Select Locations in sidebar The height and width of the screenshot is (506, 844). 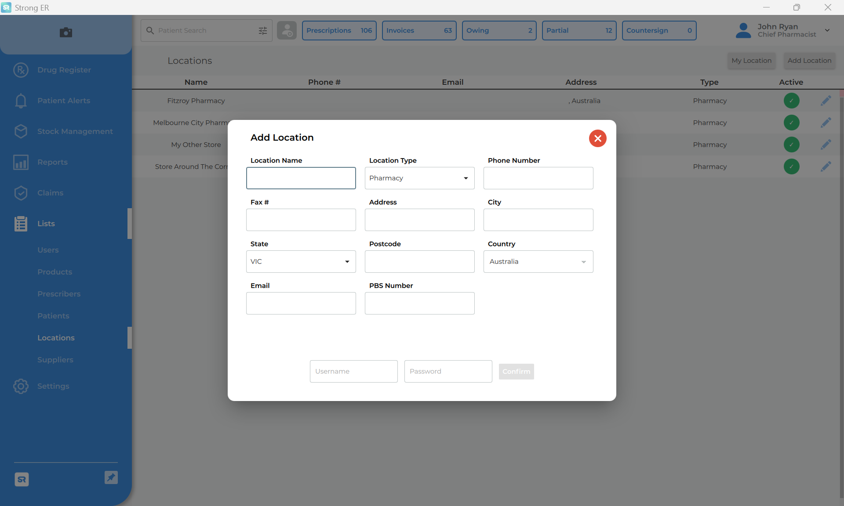pos(56,338)
